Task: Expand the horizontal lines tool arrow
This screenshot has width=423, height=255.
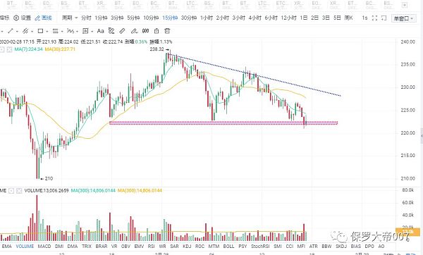Action: tap(62, 31)
